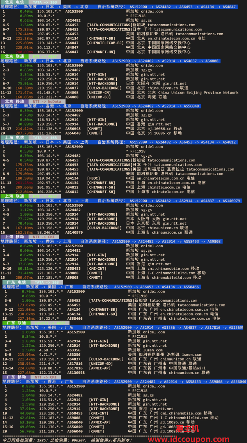The width and height of the screenshot is (247, 443).
Task: Click the 上海 移动 section header
Action: point(15,237)
